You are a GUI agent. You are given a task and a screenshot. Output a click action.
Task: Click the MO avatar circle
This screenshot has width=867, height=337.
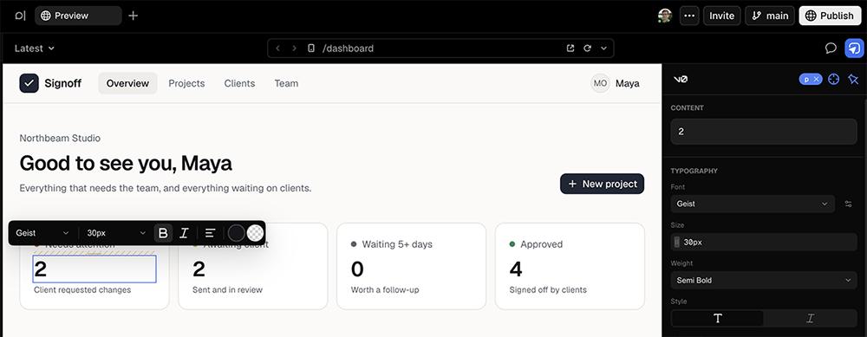tap(600, 83)
